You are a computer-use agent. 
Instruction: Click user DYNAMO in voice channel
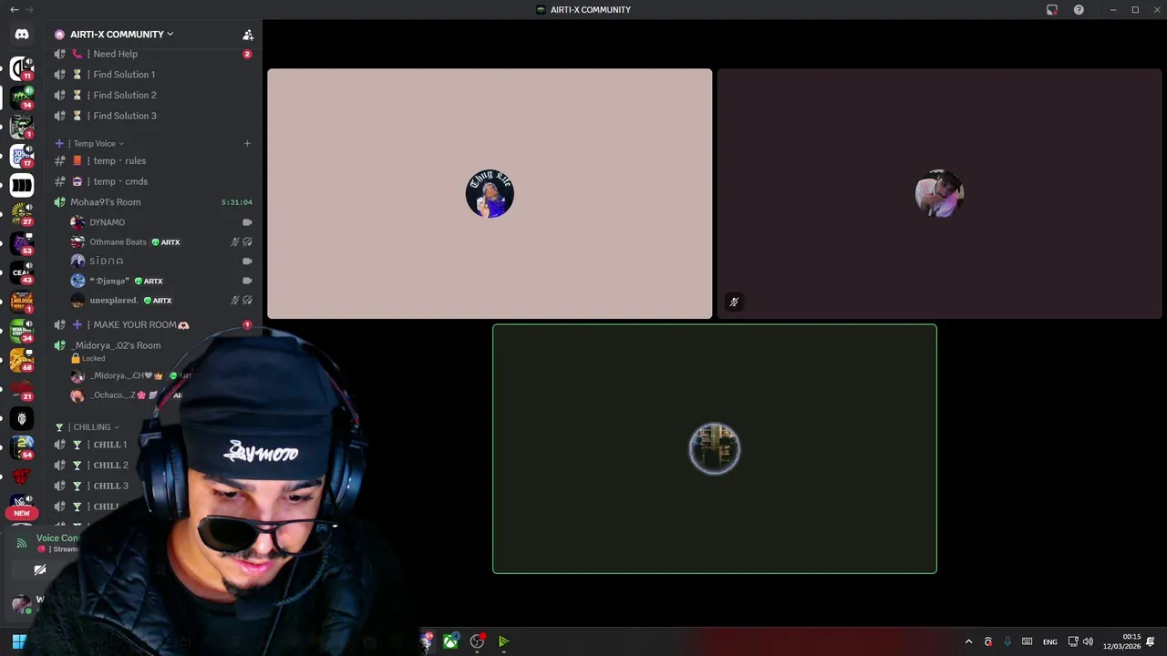point(107,222)
